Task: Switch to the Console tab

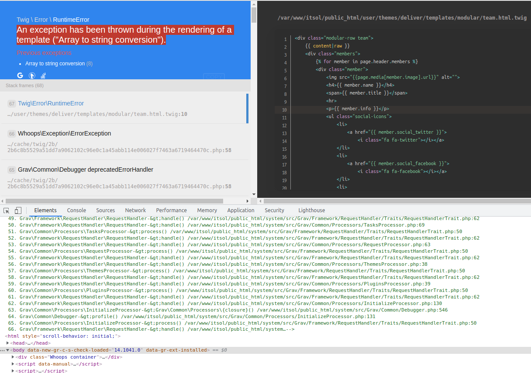Action: coord(76,210)
